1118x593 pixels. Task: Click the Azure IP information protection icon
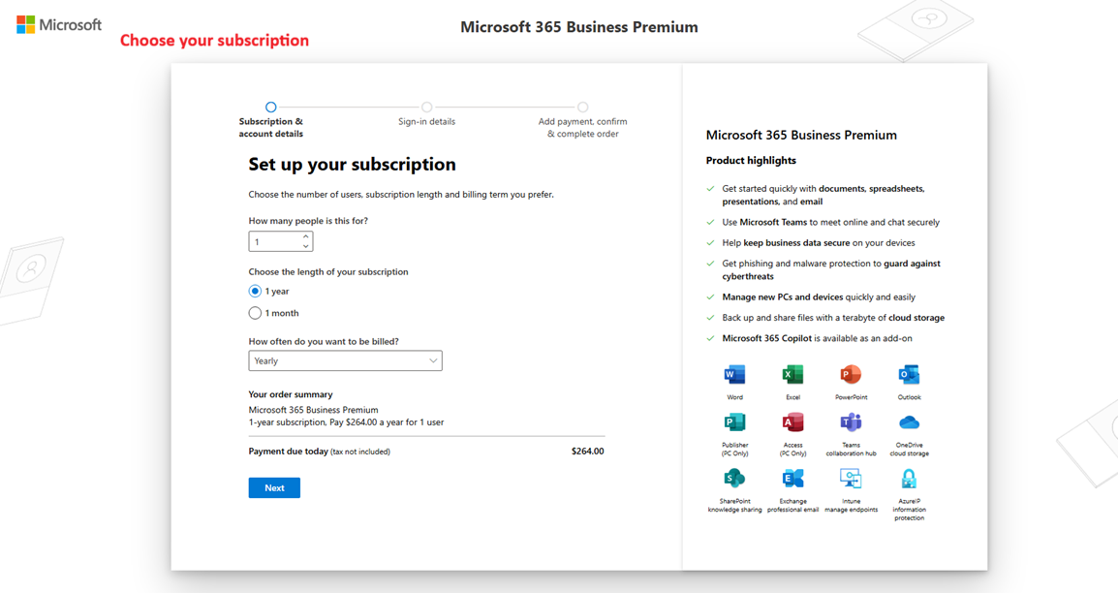(x=909, y=479)
